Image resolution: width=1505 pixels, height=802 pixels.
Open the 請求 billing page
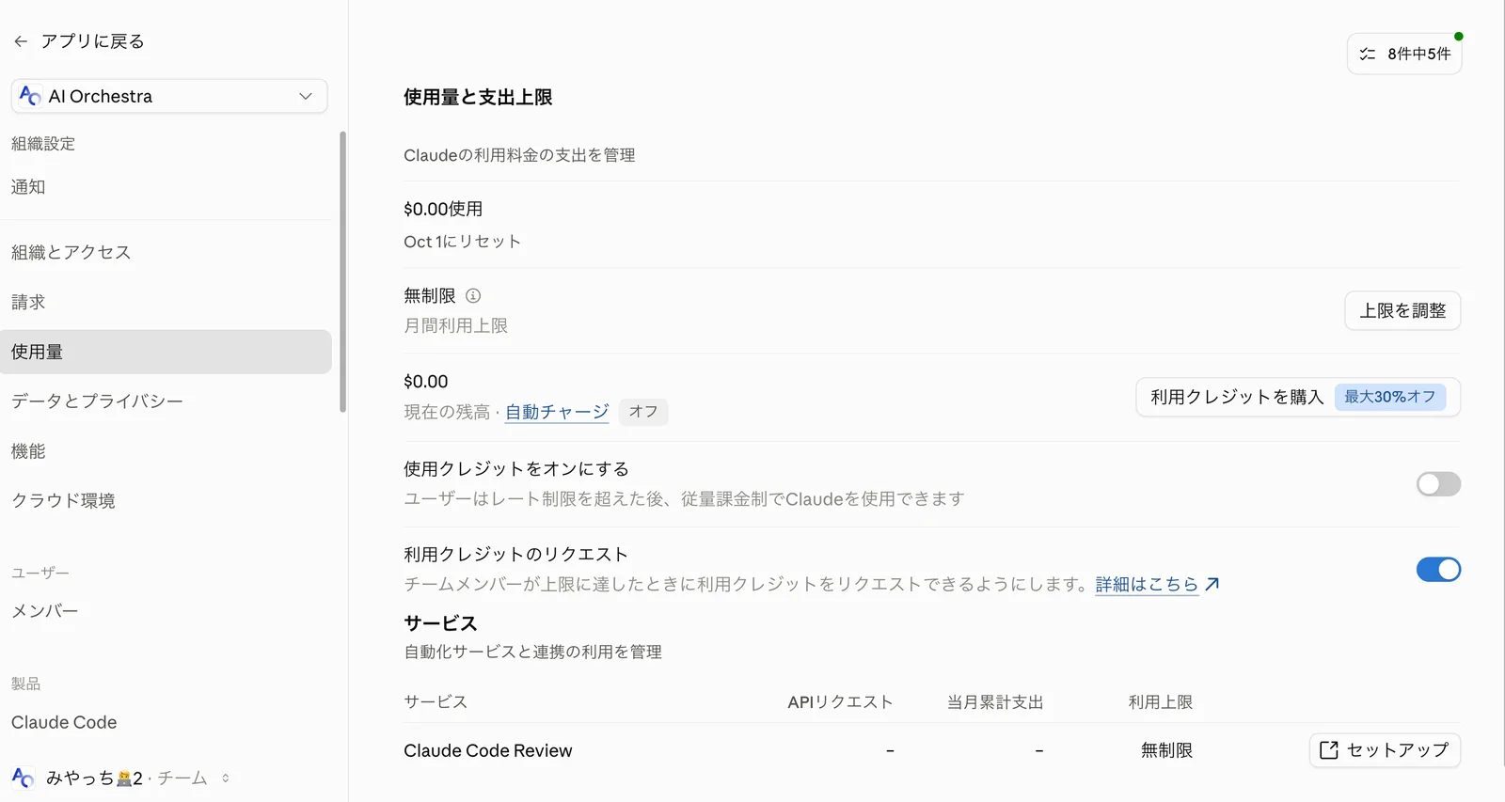click(28, 302)
